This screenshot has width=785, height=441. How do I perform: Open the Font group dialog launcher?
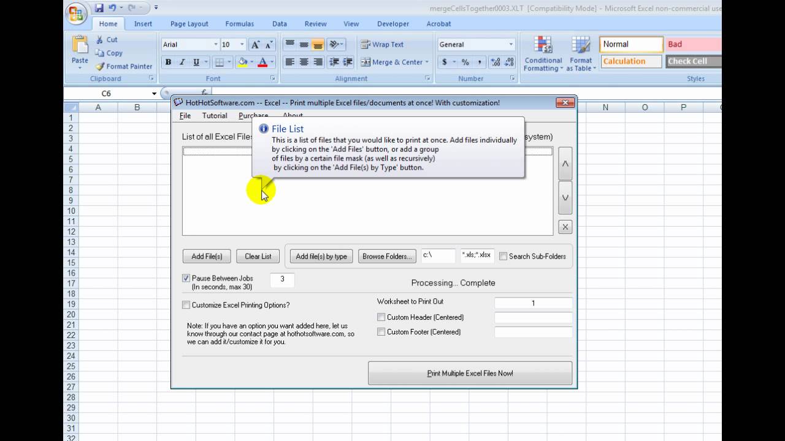point(273,78)
